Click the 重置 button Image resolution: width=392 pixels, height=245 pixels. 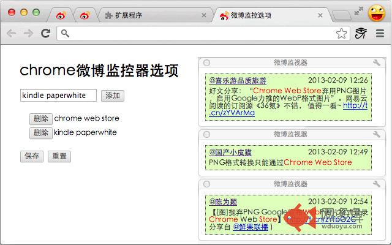tap(59, 157)
